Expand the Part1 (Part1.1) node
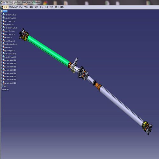159x159 pixels. click(2, 38)
